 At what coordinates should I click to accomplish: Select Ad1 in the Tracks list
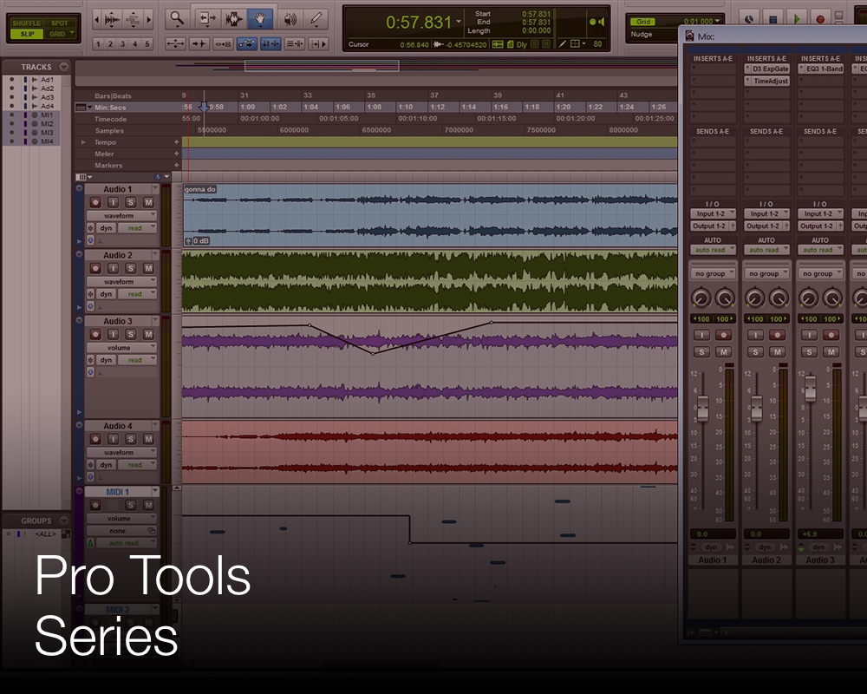coord(47,80)
